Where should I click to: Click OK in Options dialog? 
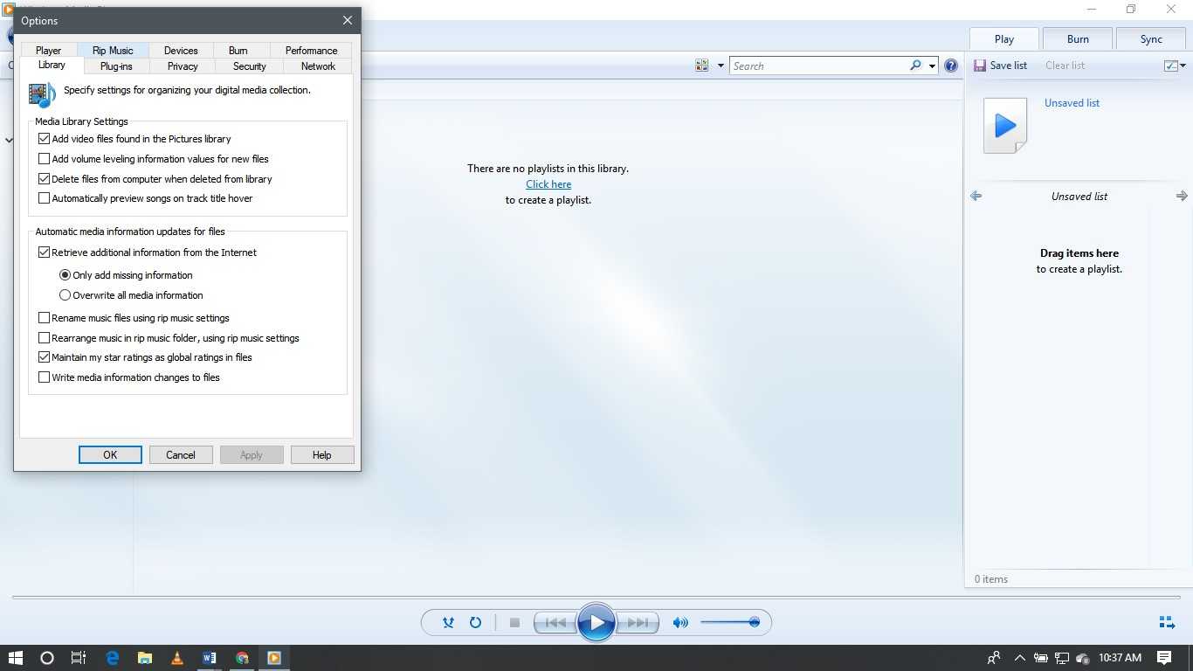110,455
